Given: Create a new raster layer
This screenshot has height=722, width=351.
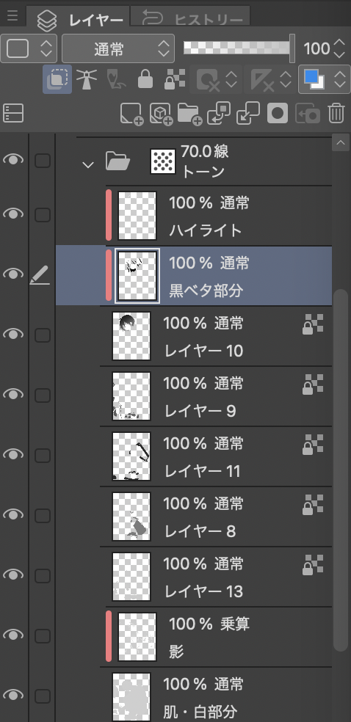Looking at the screenshot, I should coord(131,113).
